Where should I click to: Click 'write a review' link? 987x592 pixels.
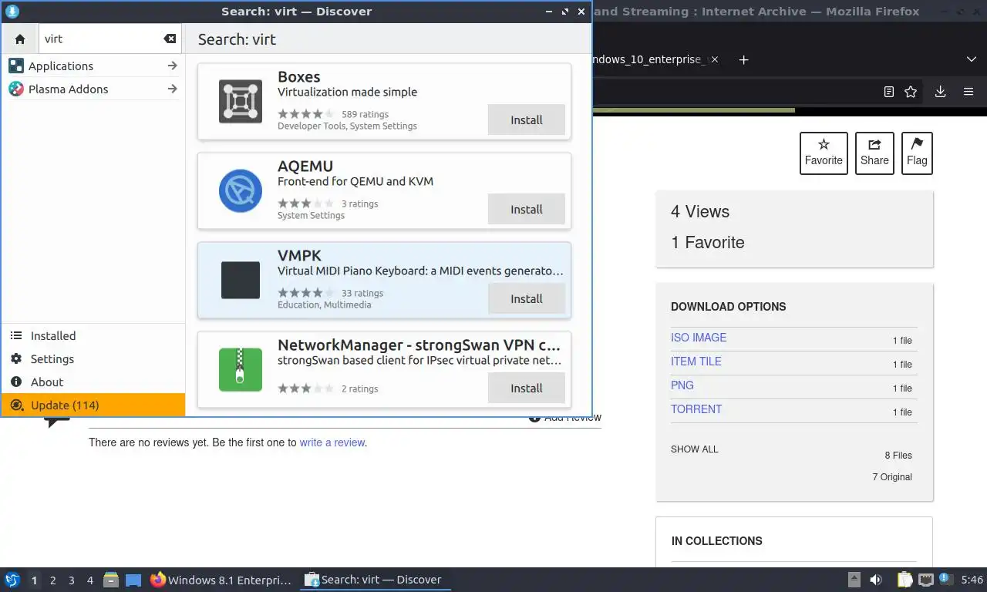coord(332,442)
